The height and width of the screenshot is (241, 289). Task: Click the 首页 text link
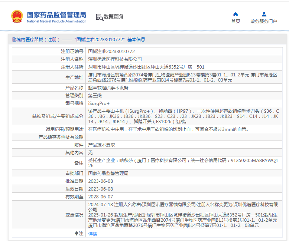pyautogui.click(x=236, y=22)
